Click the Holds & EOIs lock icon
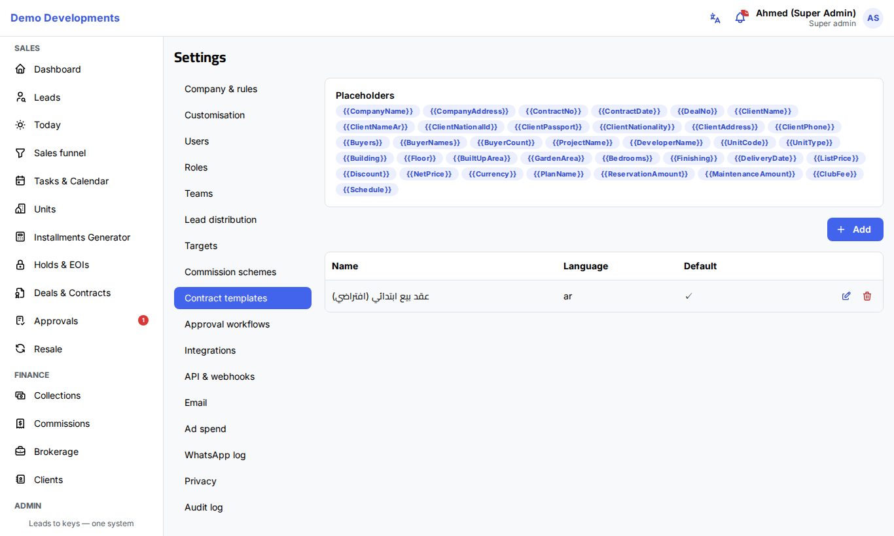This screenshot has height=536, width=894. pos(20,265)
